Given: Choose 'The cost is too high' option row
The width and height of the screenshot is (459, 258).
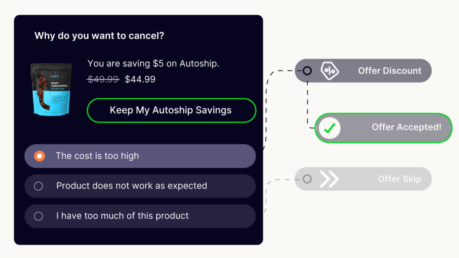Looking at the screenshot, I should click(140, 156).
